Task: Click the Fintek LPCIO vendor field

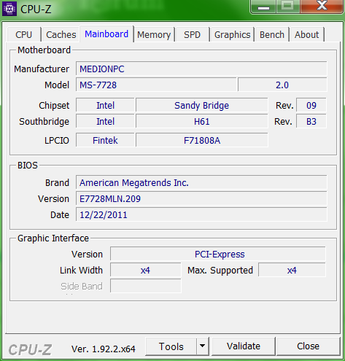Action: (105, 140)
